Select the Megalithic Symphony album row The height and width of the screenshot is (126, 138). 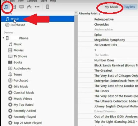pos(108,40)
